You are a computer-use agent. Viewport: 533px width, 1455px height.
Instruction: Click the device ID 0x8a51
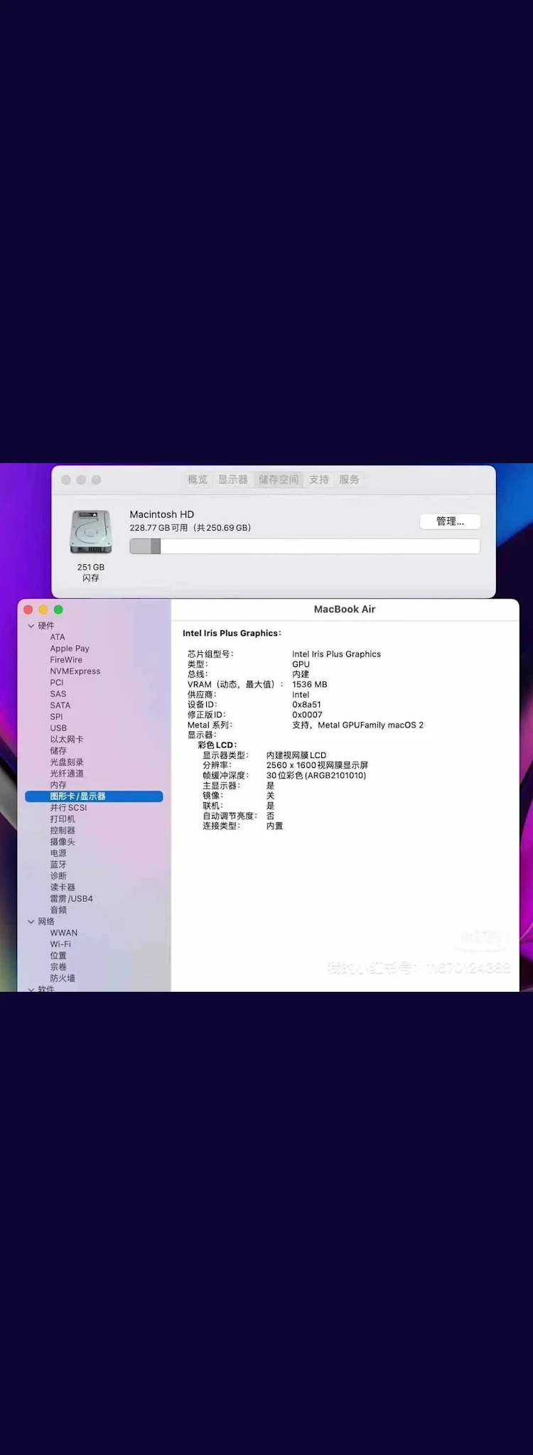coord(306,705)
